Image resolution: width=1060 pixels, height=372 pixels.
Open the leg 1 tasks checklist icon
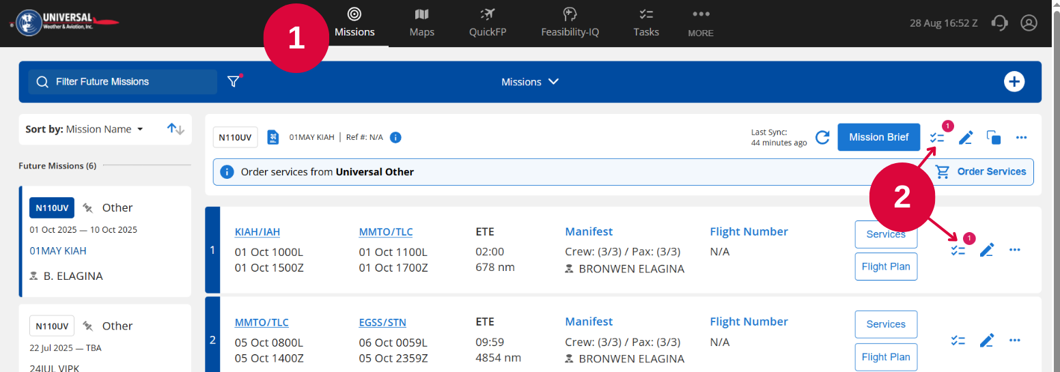(958, 251)
